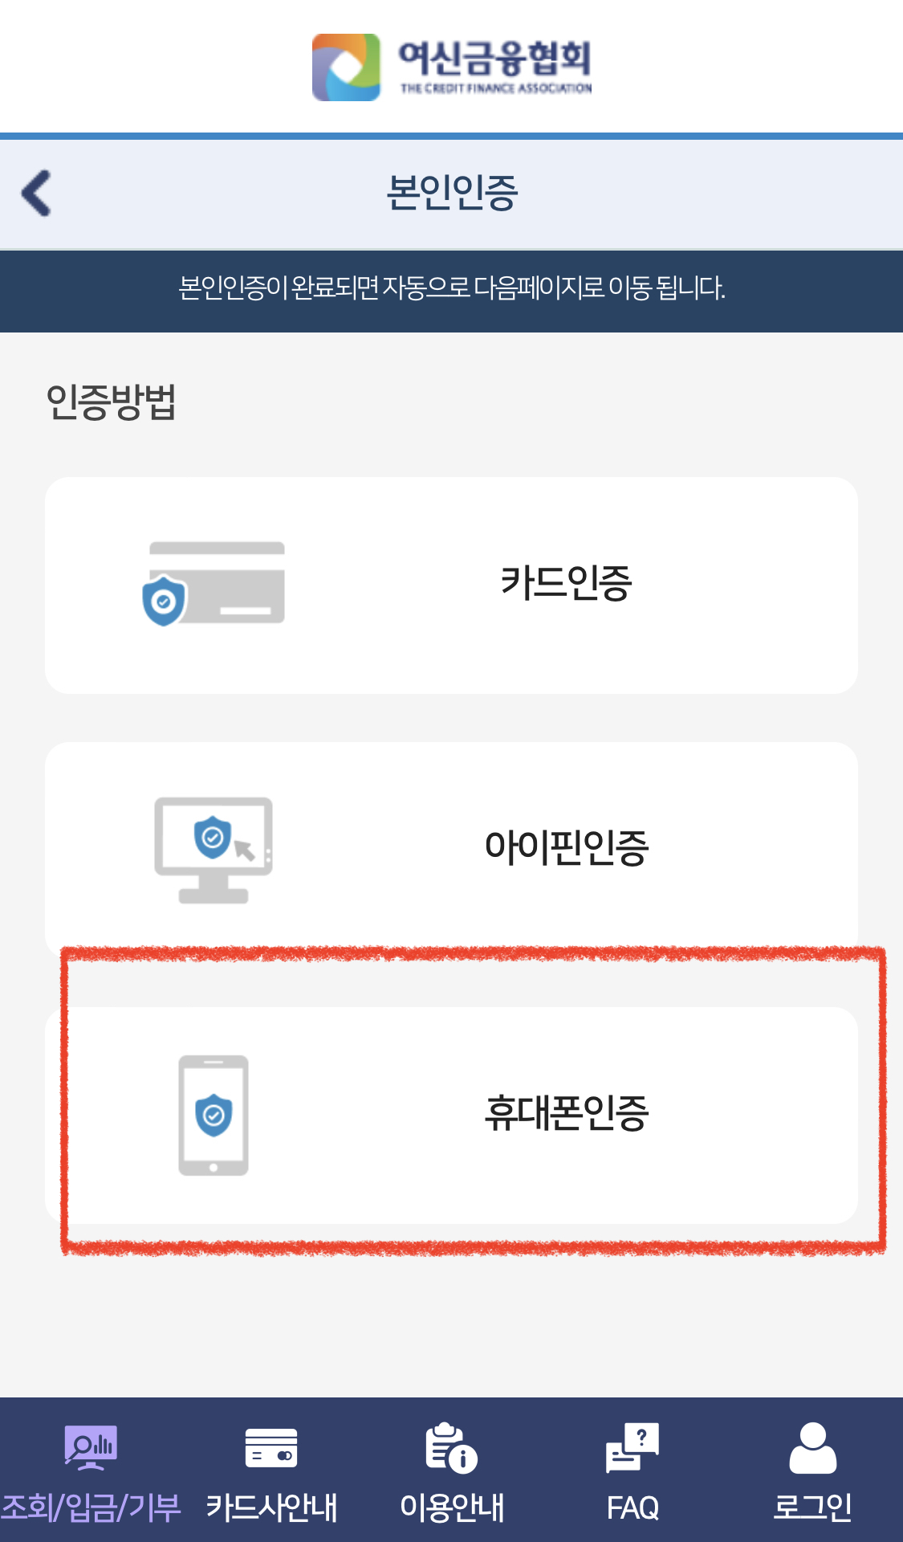Click the 여신금융협회 logo
This screenshot has height=1542, width=903.
click(346, 67)
